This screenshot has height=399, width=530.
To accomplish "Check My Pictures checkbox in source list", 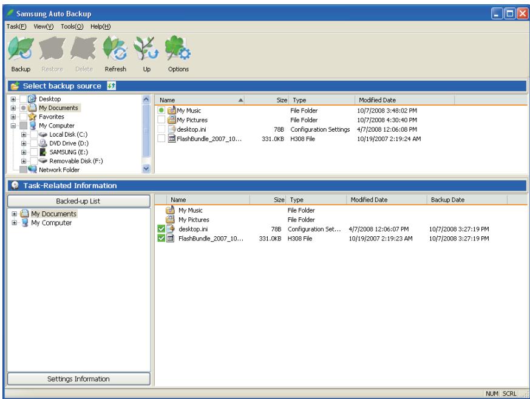I will tap(161, 120).
